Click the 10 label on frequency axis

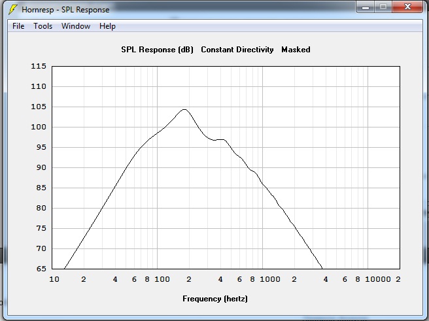pyautogui.click(x=54, y=279)
